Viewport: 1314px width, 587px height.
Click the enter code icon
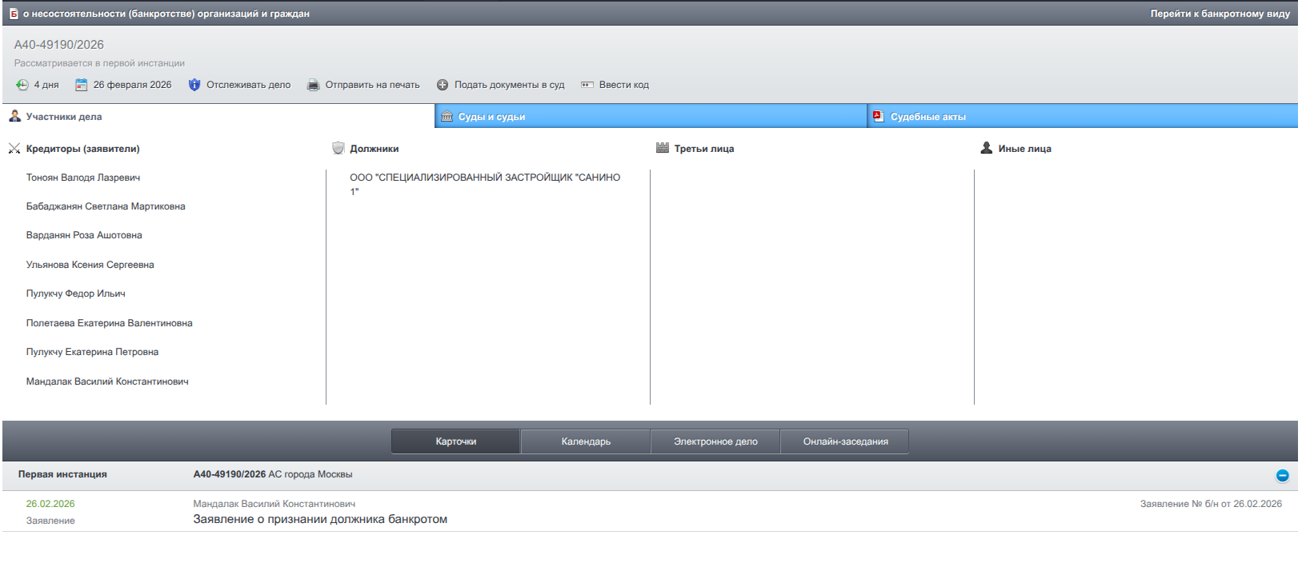587,85
